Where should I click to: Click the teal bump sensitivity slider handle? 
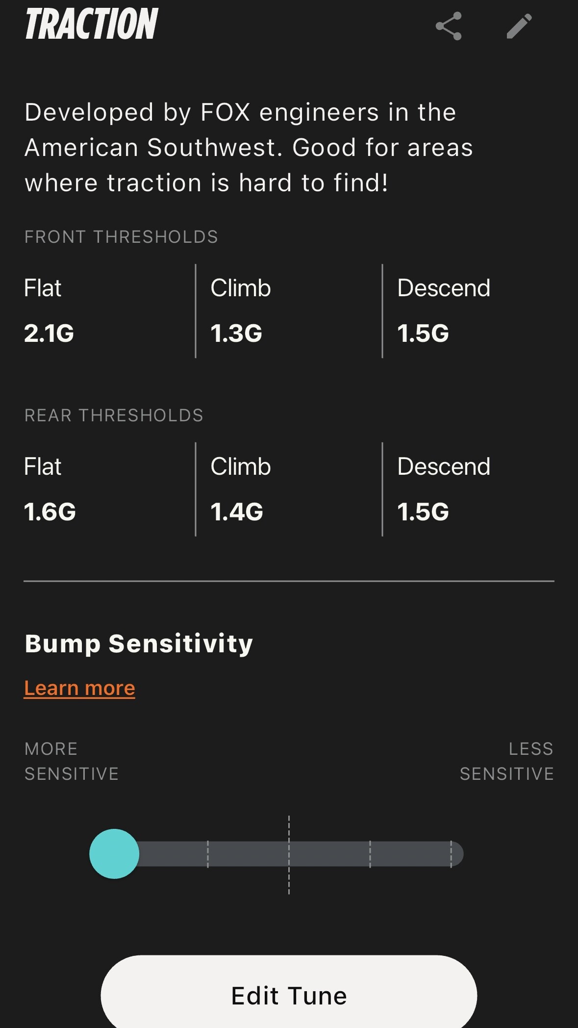point(114,854)
